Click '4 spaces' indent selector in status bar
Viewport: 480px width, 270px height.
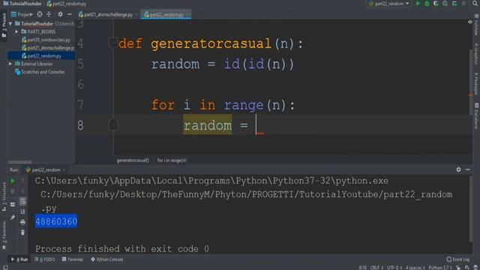[x=415, y=268]
